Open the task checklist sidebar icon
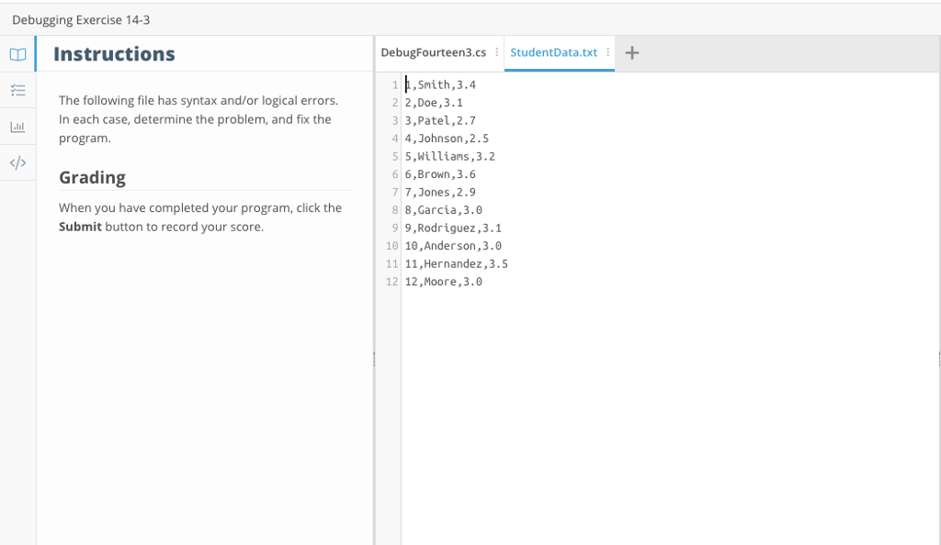941x545 pixels. (x=17, y=90)
